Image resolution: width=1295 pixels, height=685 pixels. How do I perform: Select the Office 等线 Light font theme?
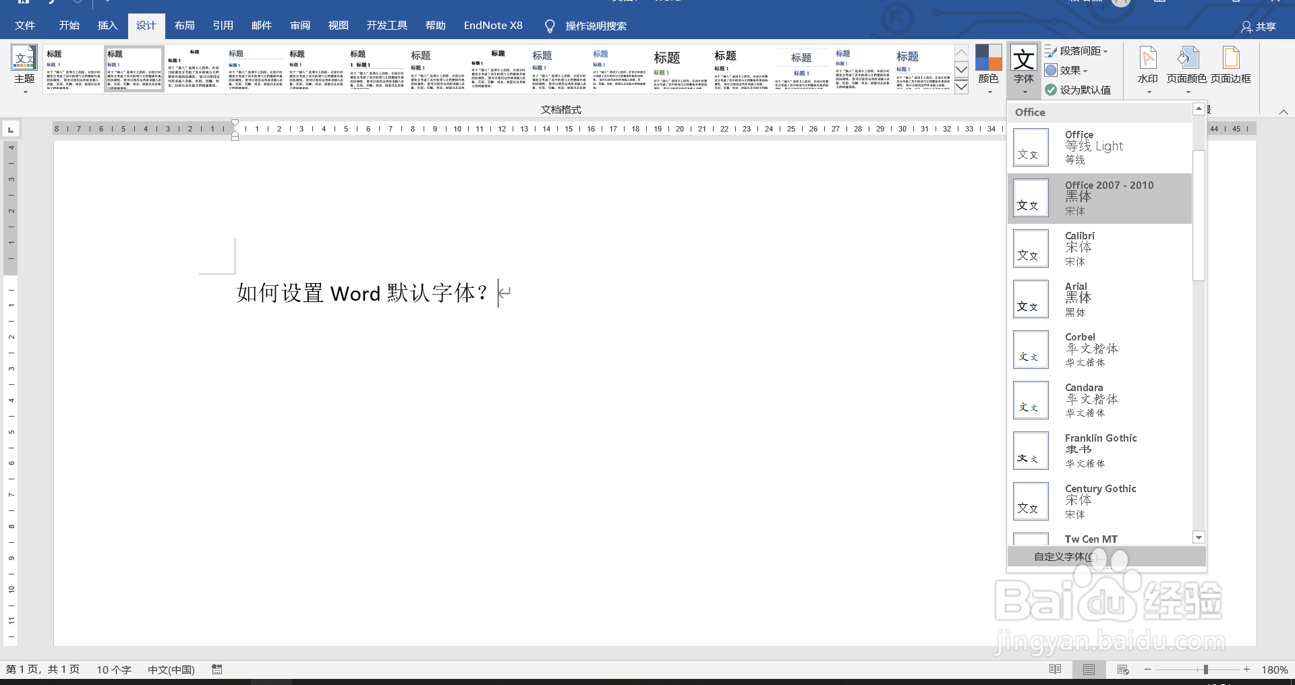tap(1099, 148)
